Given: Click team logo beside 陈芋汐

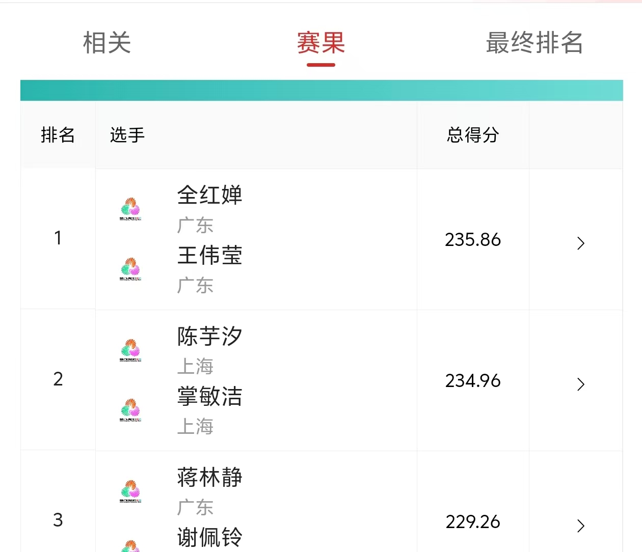Looking at the screenshot, I should point(131,350).
